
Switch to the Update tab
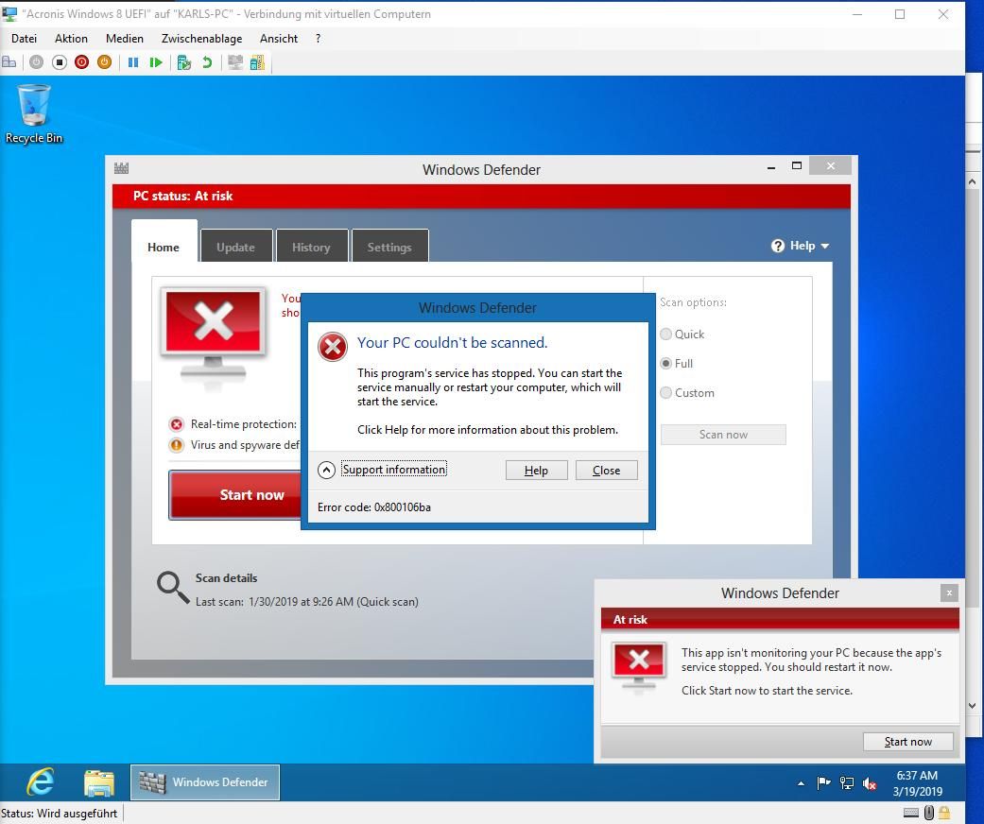point(236,248)
